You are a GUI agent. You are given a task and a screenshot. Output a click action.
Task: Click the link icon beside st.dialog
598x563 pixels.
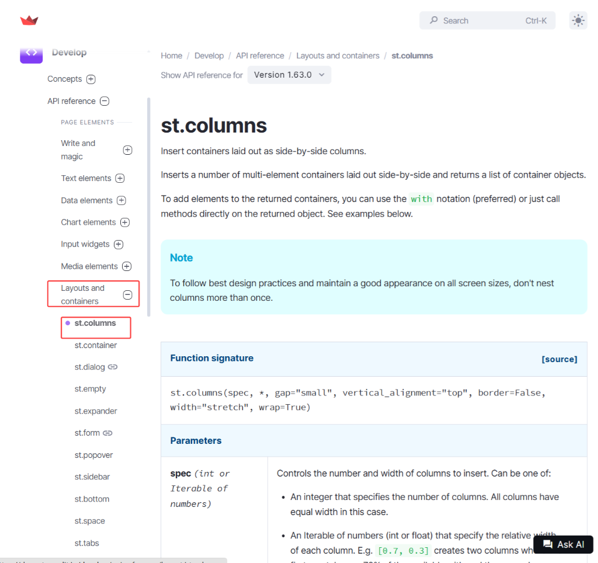113,367
